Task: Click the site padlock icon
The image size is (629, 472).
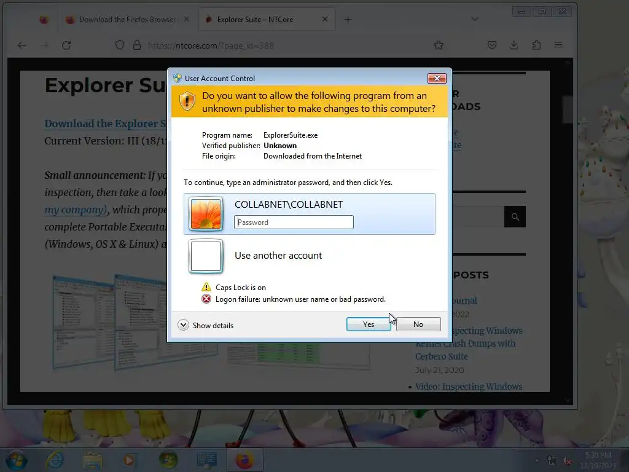Action: point(137,45)
